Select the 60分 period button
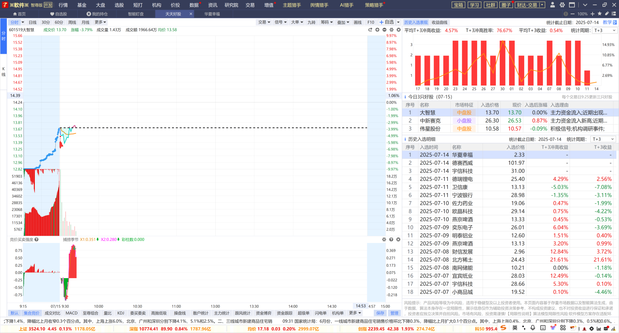This screenshot has width=619, height=333. click(59, 22)
